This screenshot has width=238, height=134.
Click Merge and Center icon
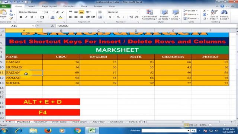pos(100,17)
